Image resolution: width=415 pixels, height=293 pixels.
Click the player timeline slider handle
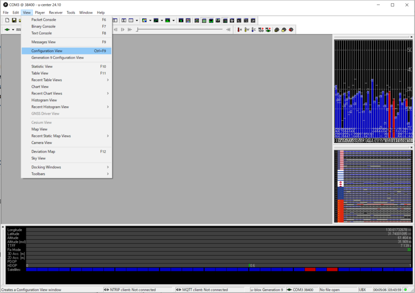click(137, 30)
